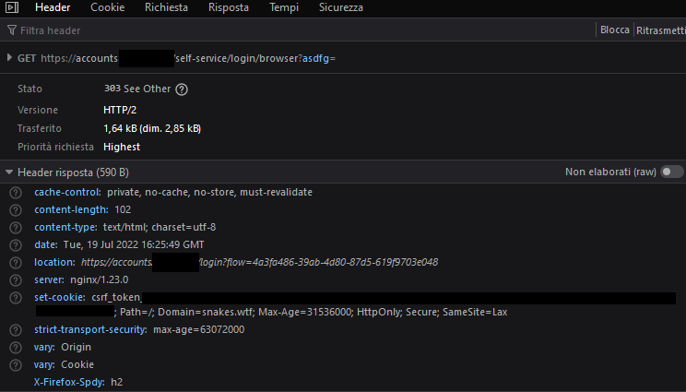Viewport: 686px width, 392px height.
Task: Click the cache-control header name
Action: (67, 192)
